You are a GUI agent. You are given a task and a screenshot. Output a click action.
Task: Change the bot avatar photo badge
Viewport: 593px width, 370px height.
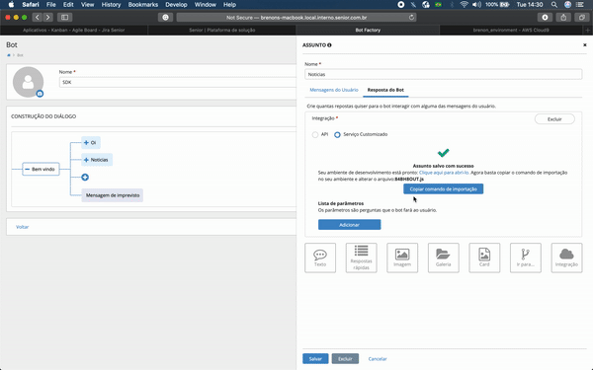pos(40,94)
